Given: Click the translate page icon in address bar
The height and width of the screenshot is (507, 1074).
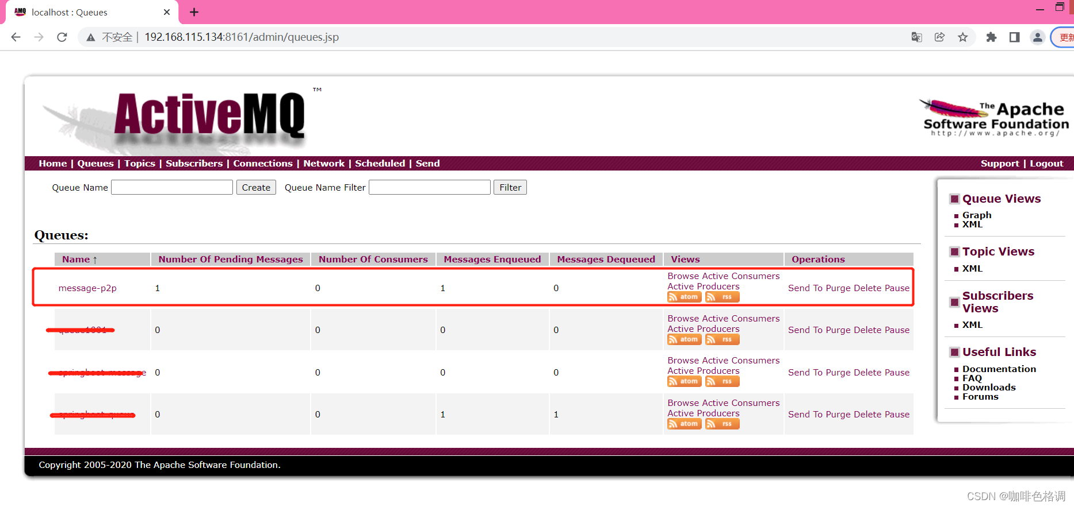Looking at the screenshot, I should pyautogui.click(x=916, y=37).
